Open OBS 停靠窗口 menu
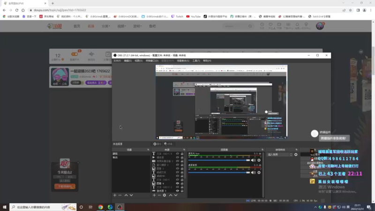 tap(152, 61)
